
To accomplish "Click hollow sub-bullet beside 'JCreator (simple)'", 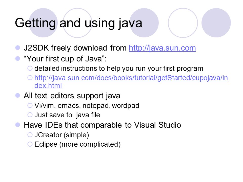I will 30,135.
